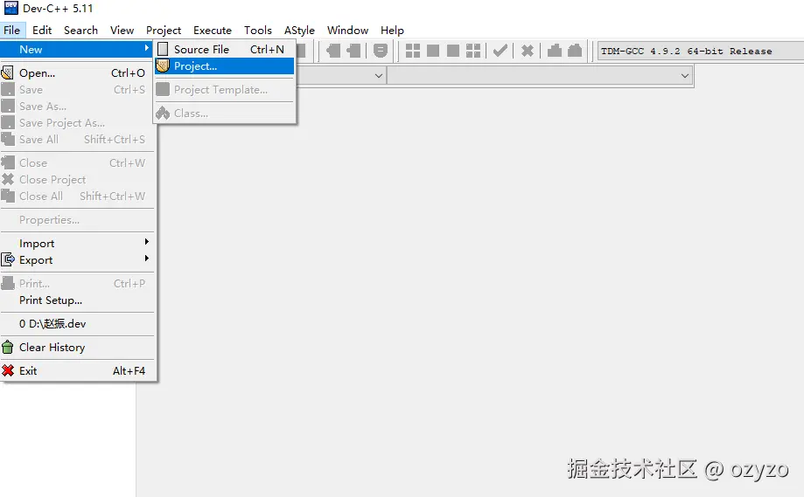Open the Tools menu
Viewport: 804px width, 497px height.
(x=258, y=31)
